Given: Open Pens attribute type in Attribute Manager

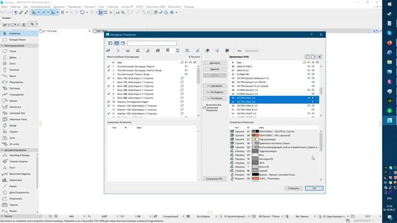Looking at the screenshot, I should click(x=118, y=51).
